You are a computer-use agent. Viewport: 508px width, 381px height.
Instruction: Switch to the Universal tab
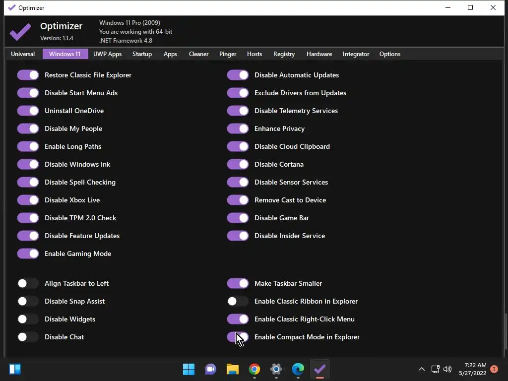23,54
